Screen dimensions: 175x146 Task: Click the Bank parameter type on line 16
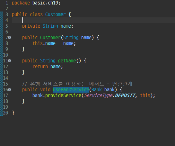(x=97, y=90)
